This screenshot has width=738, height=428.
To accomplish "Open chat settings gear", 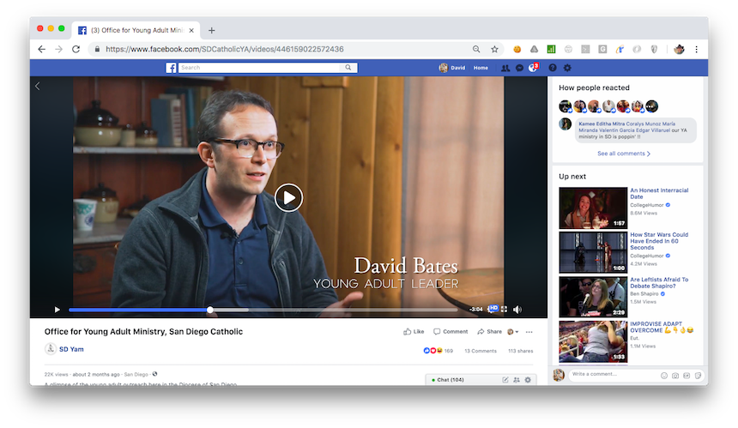I will pos(528,380).
